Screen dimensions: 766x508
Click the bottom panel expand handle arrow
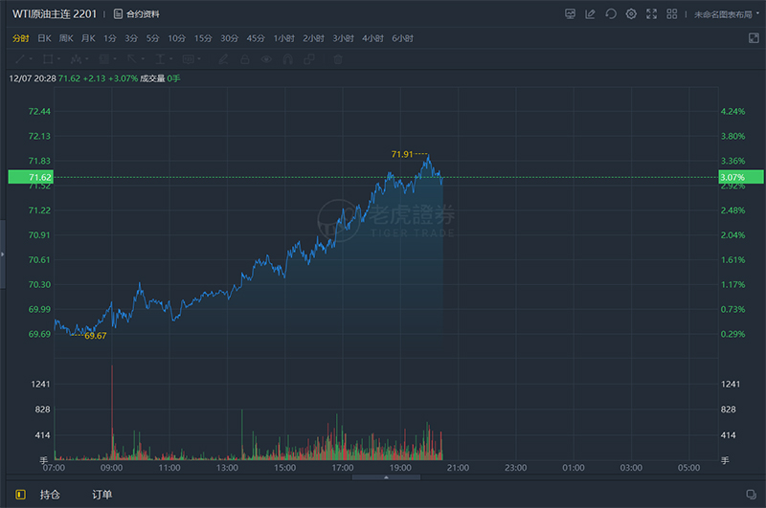386,477
